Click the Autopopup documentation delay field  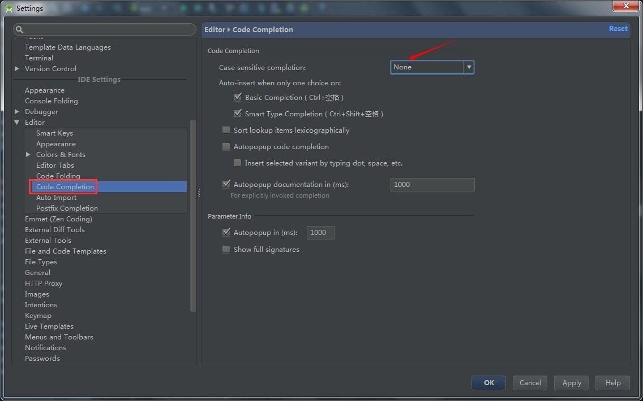click(432, 185)
